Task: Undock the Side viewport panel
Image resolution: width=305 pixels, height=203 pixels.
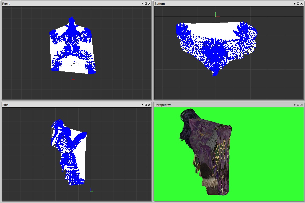Action: (x=142, y=105)
